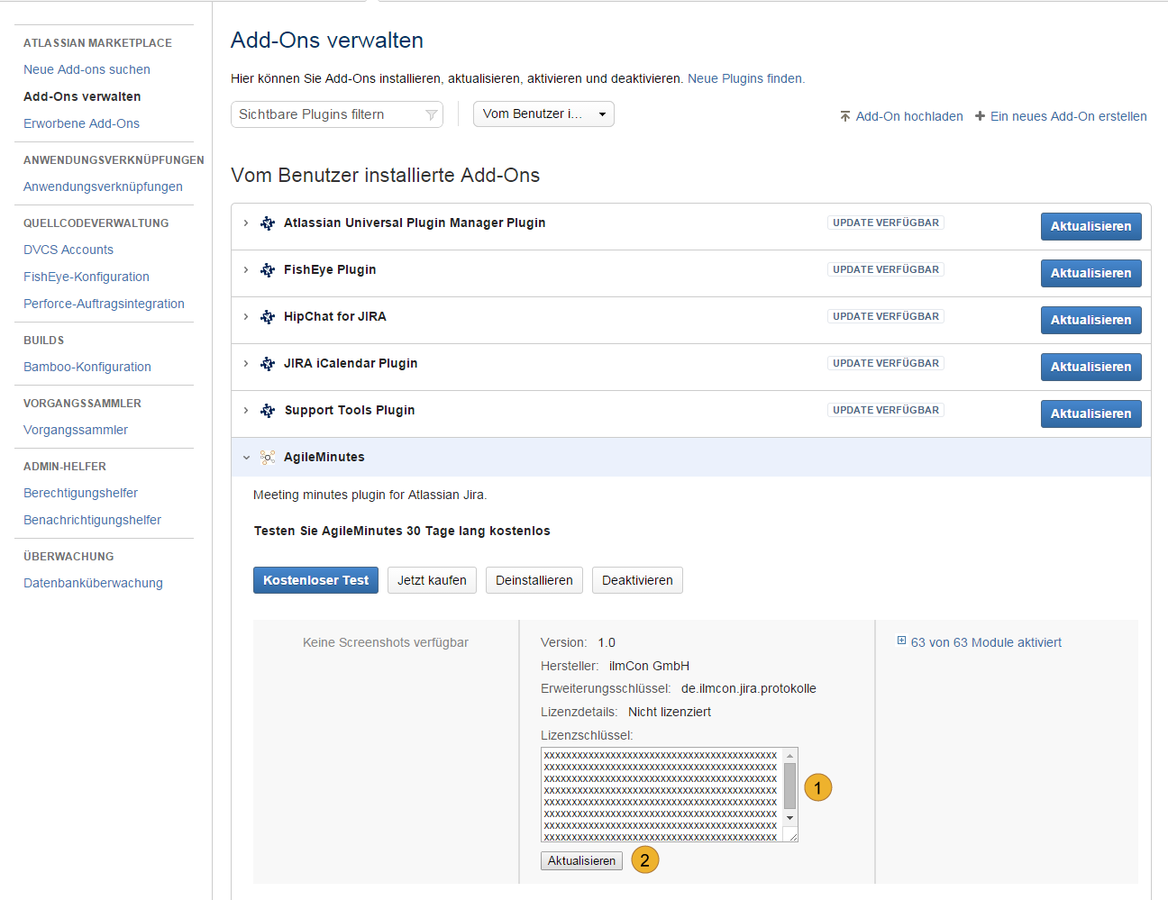Image resolution: width=1168 pixels, height=900 pixels.
Task: Click the Atlassian Universal Plugin Manager plugin icon
Action: 268,223
